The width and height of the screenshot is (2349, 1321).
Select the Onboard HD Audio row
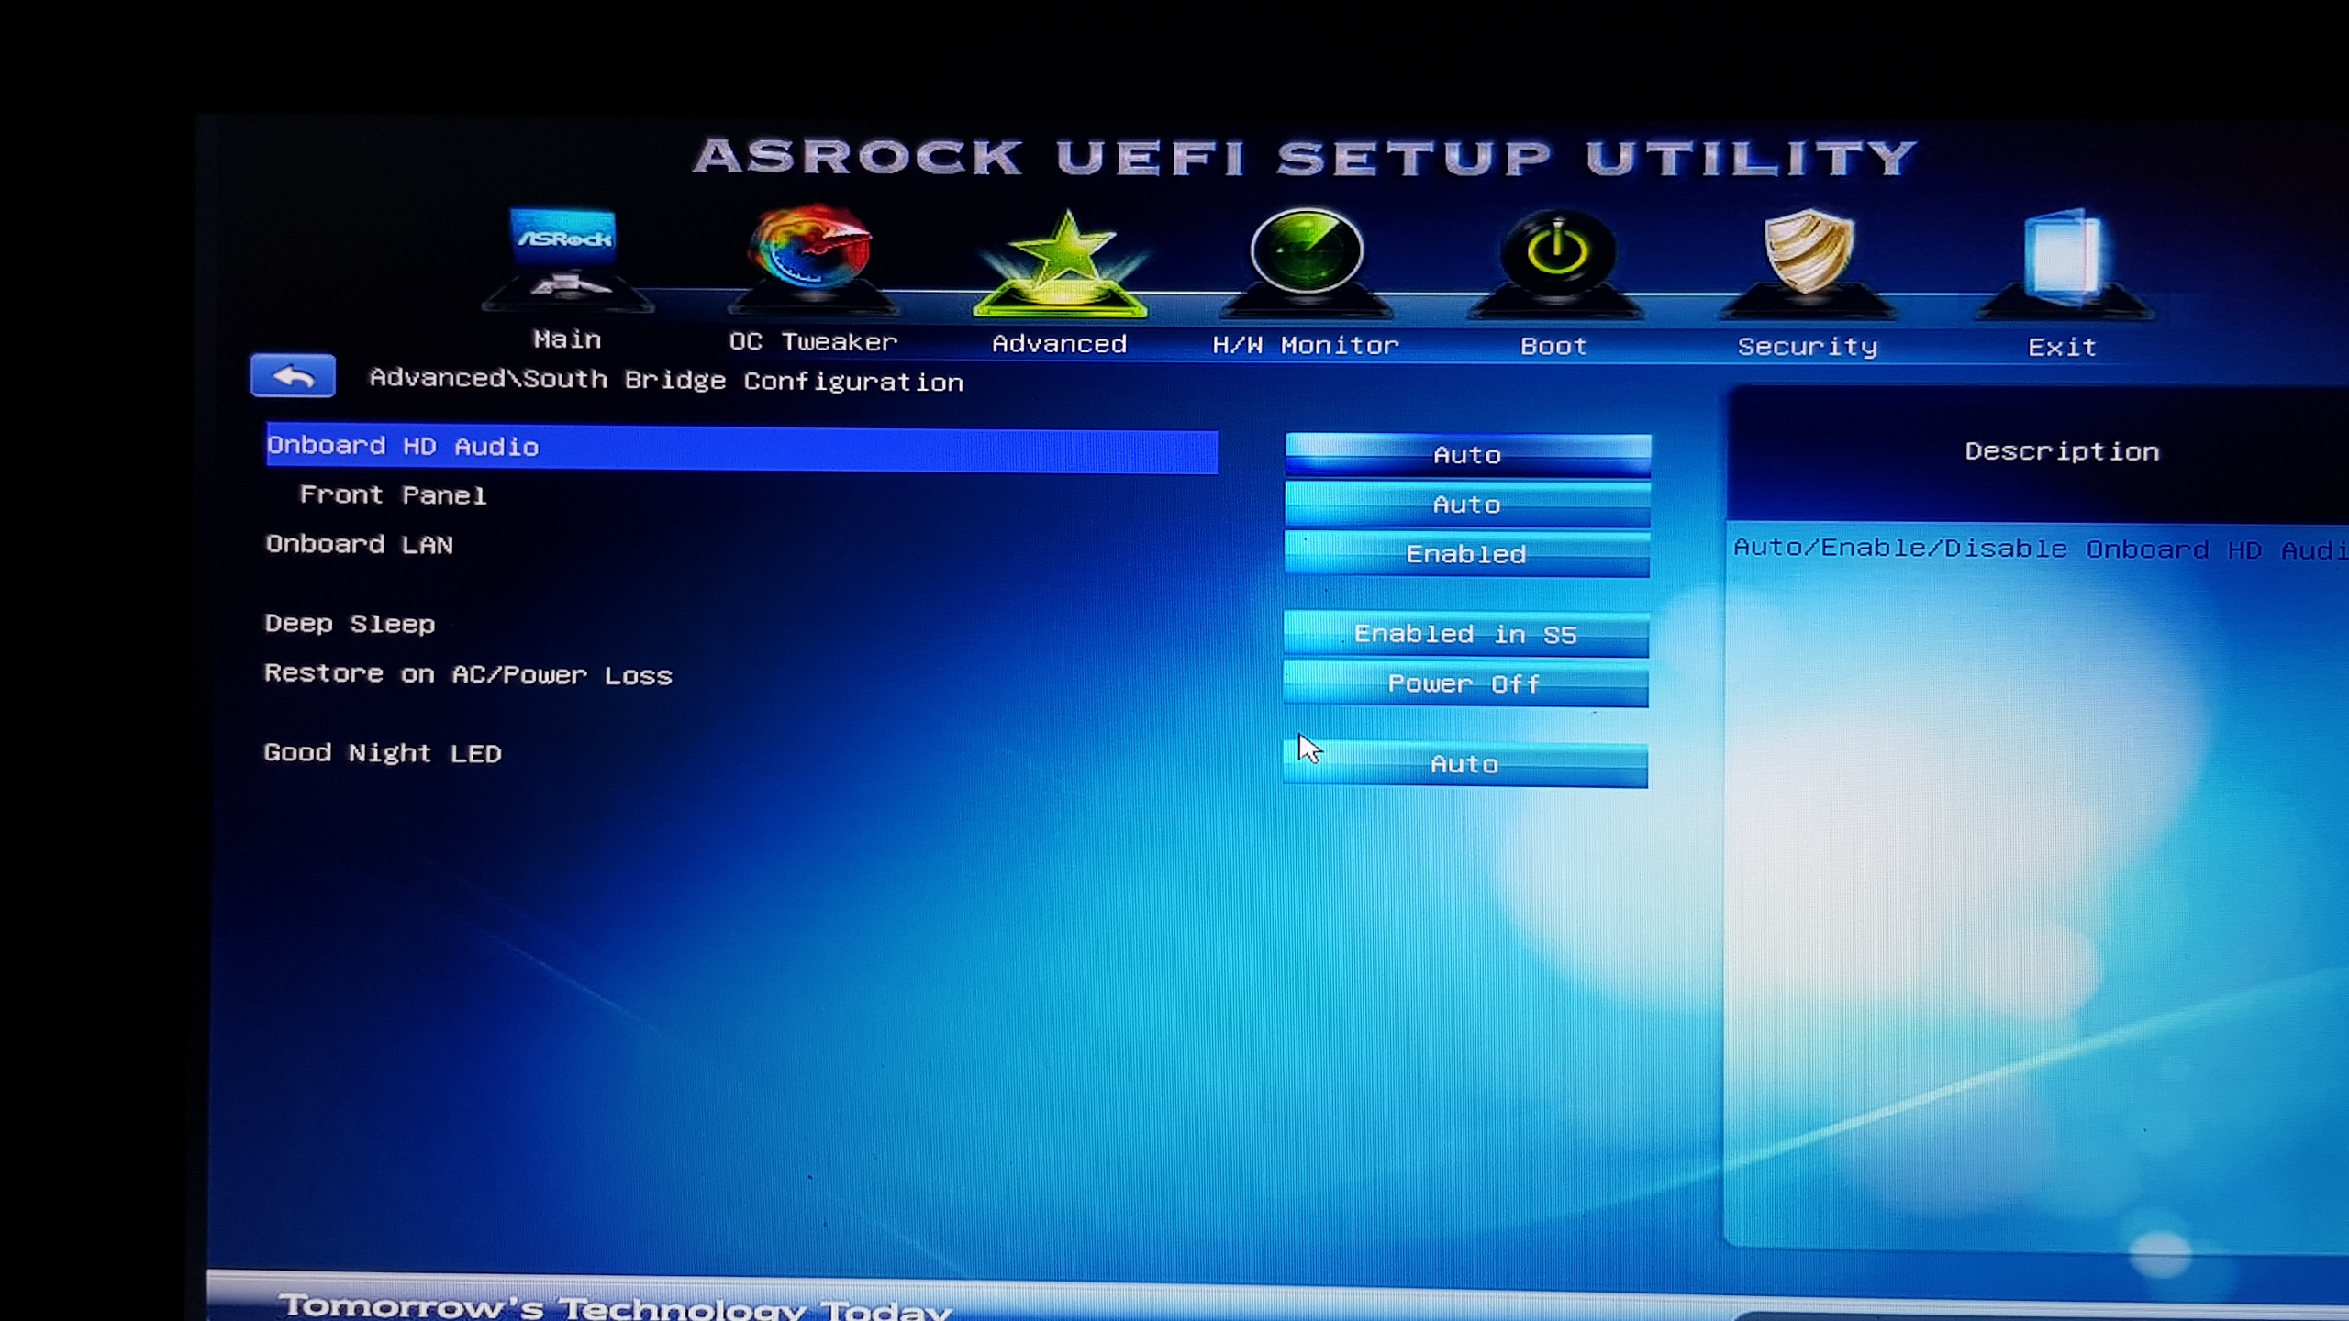(741, 449)
